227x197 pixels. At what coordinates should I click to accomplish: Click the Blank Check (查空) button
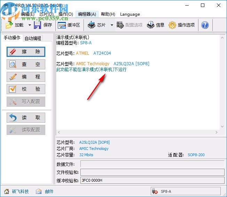tap(26, 64)
